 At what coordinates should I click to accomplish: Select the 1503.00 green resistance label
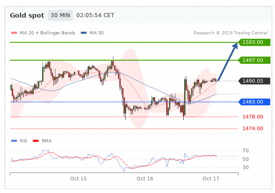click(x=254, y=42)
